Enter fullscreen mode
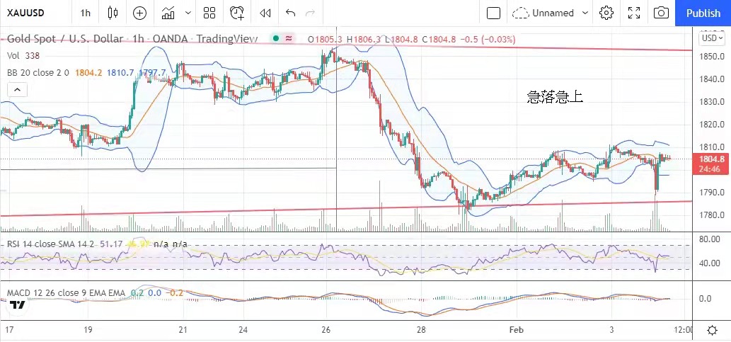This screenshot has height=342, width=731. pos(634,13)
